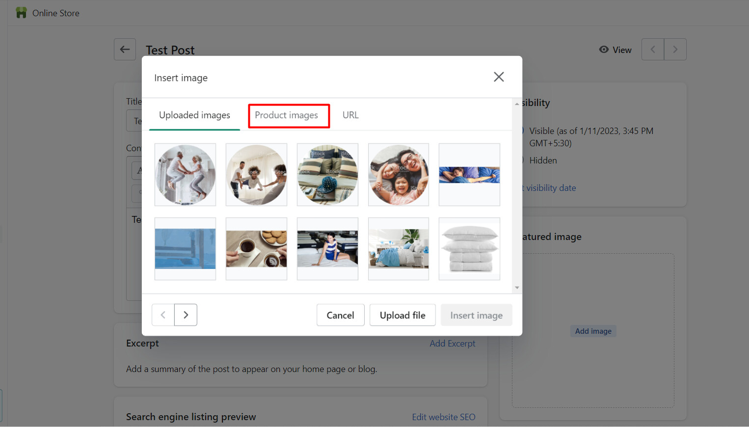Click the Insert image button
The width and height of the screenshot is (749, 427).
click(x=476, y=315)
